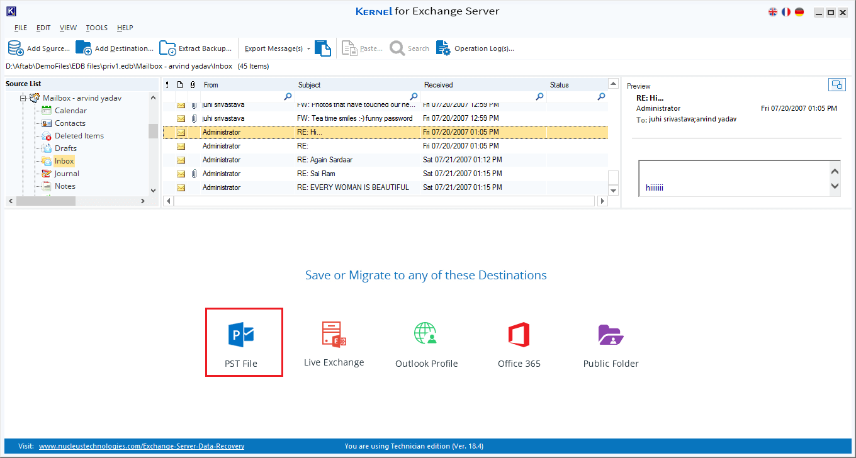Click preview body scroll down arrow
This screenshot has width=856, height=458.
coord(835,186)
